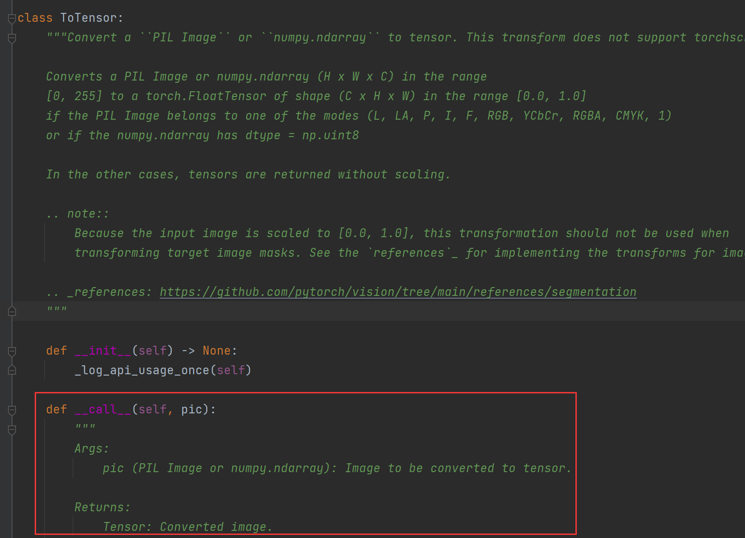Fold the __call__ docstring at its opening quotes

(12, 430)
